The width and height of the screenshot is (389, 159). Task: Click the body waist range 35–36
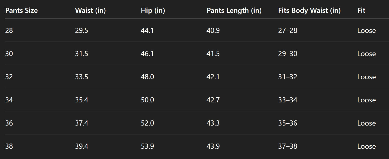tap(288, 123)
